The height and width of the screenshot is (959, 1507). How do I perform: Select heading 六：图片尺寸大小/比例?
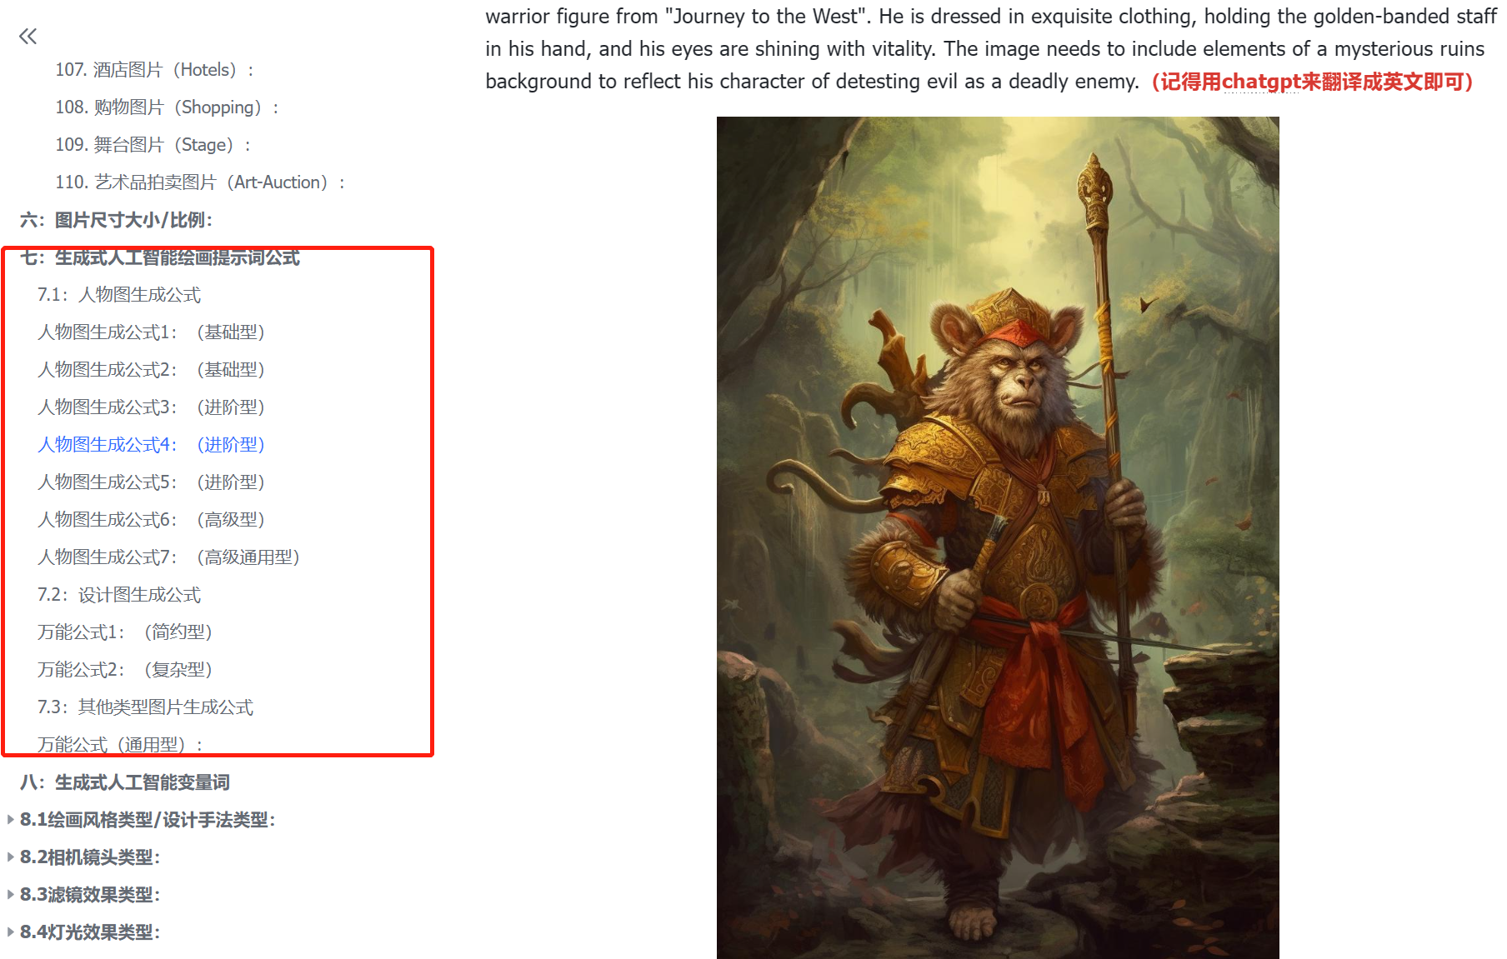pyautogui.click(x=116, y=220)
